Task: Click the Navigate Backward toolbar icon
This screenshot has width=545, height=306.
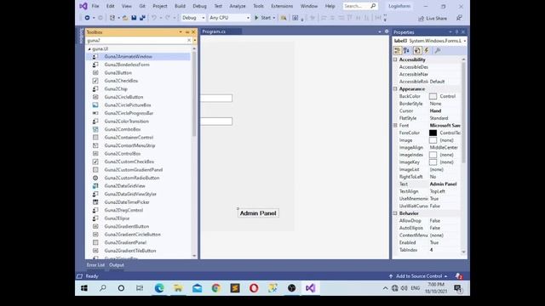Action: 87,18
